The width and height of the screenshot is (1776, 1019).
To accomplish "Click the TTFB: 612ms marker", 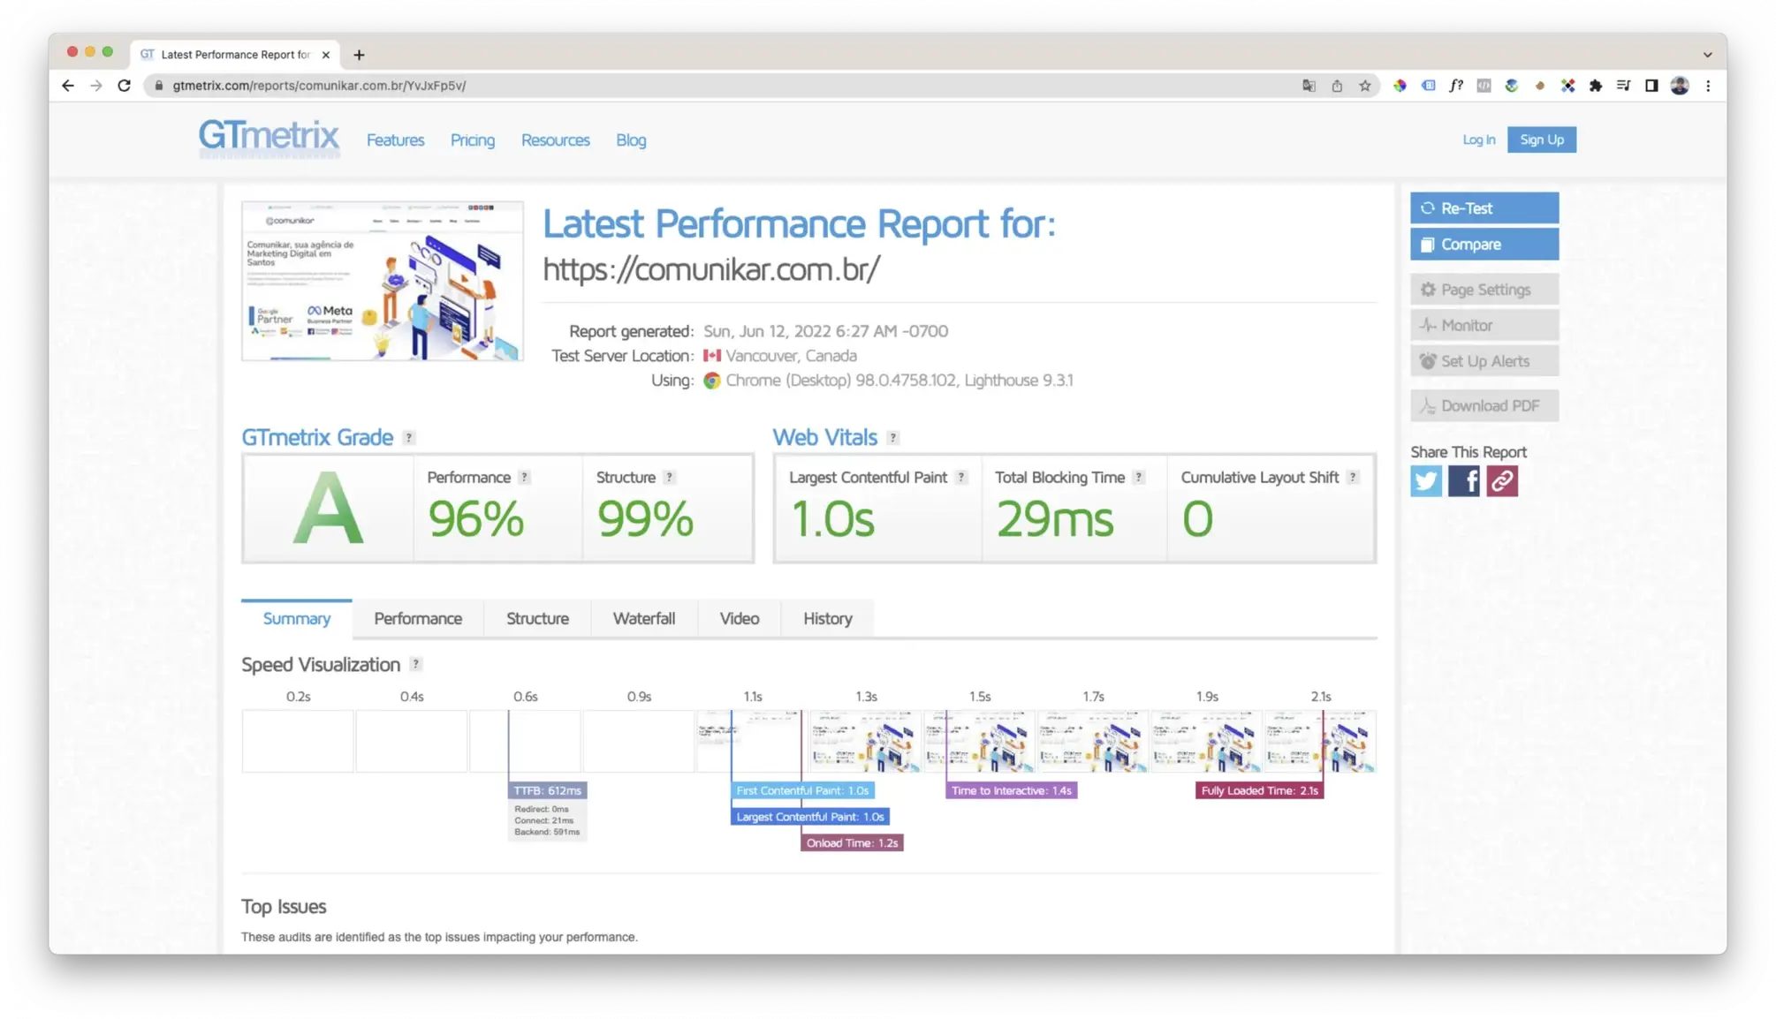I will 548,791.
